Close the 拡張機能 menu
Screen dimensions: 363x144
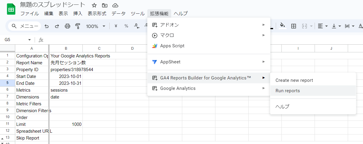159,13
